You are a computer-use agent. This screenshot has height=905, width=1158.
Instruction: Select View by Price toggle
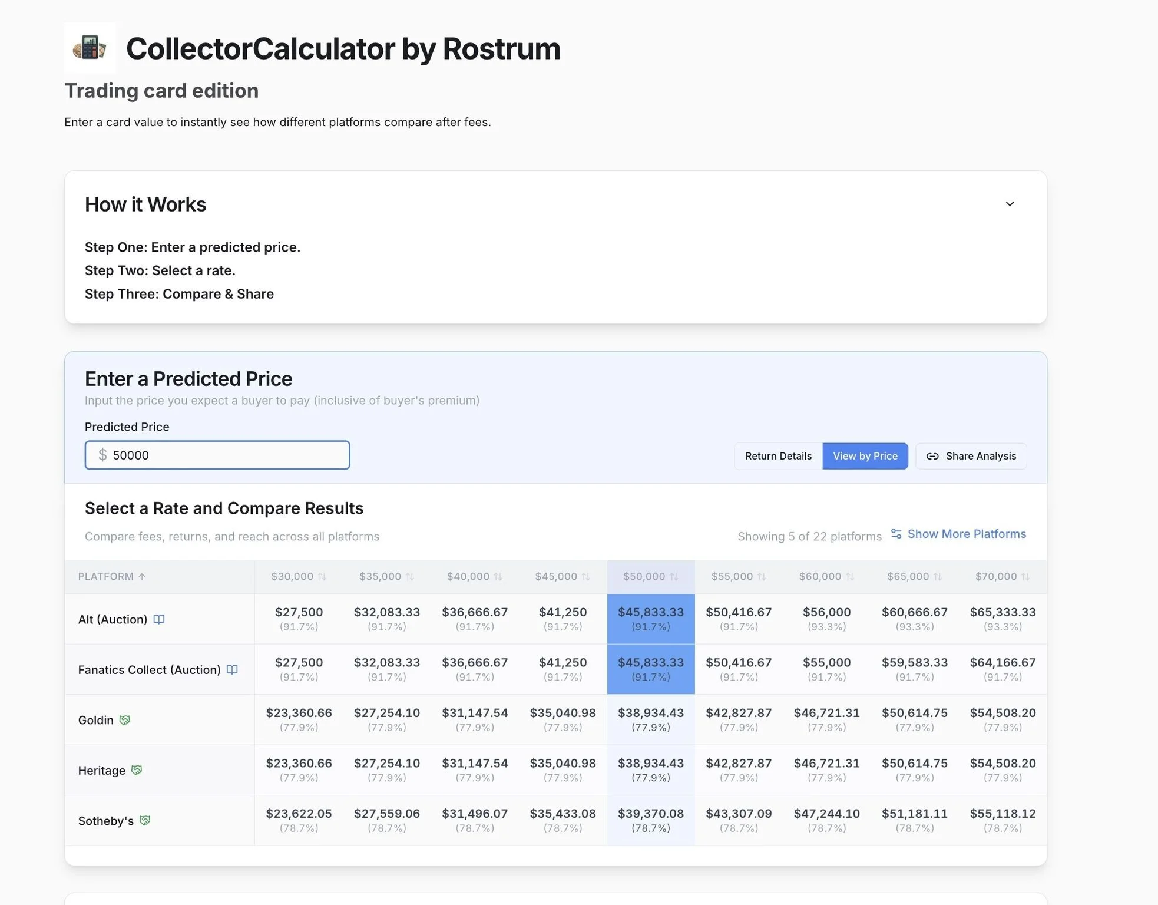tap(865, 456)
